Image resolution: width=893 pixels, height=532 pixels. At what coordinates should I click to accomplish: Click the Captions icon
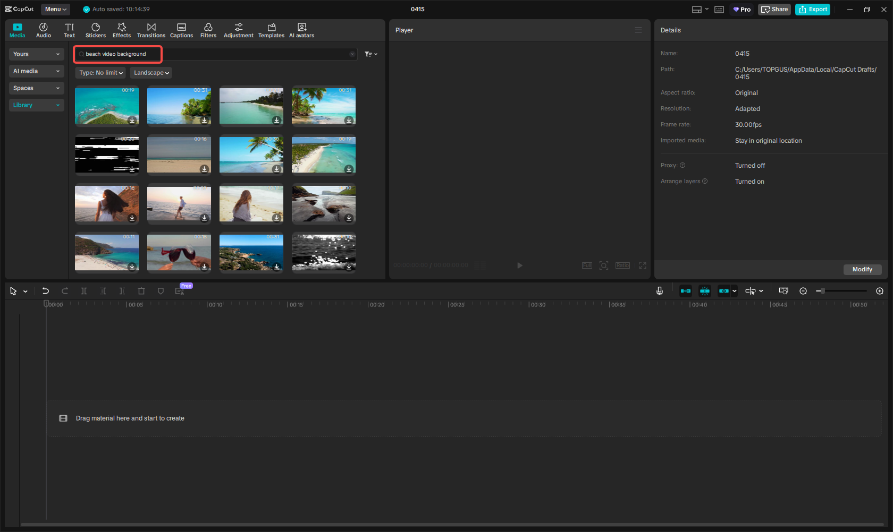pos(181,30)
